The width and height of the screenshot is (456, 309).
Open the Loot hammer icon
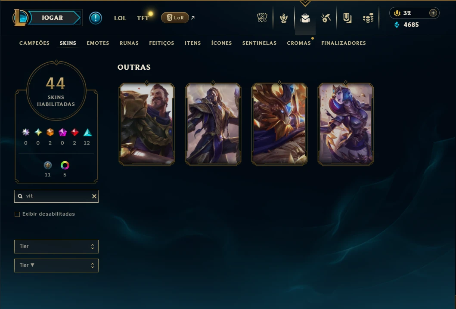pos(326,19)
